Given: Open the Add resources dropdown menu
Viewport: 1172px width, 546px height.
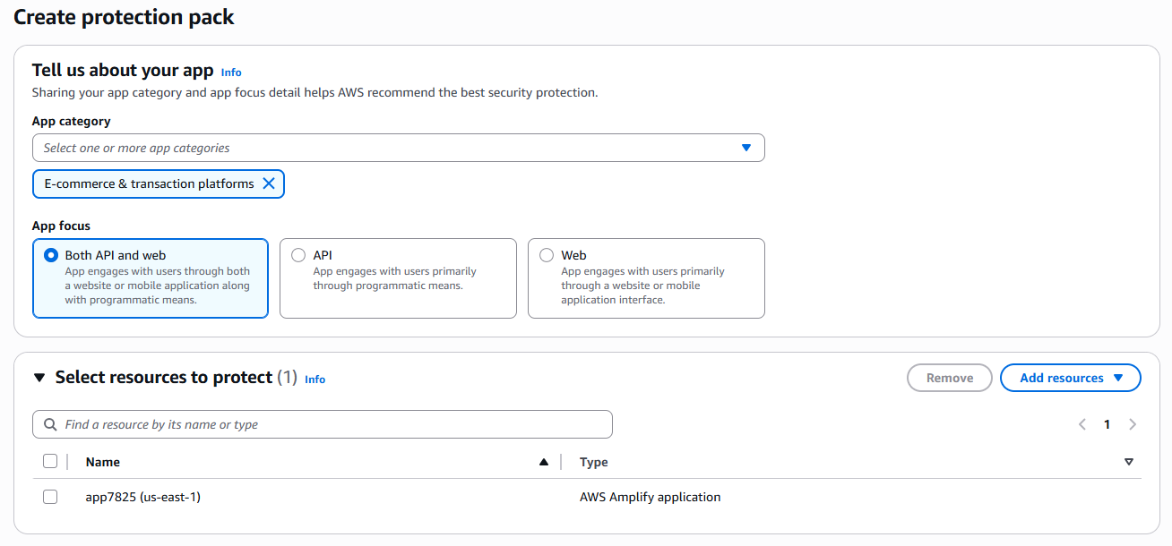Looking at the screenshot, I should point(1070,378).
